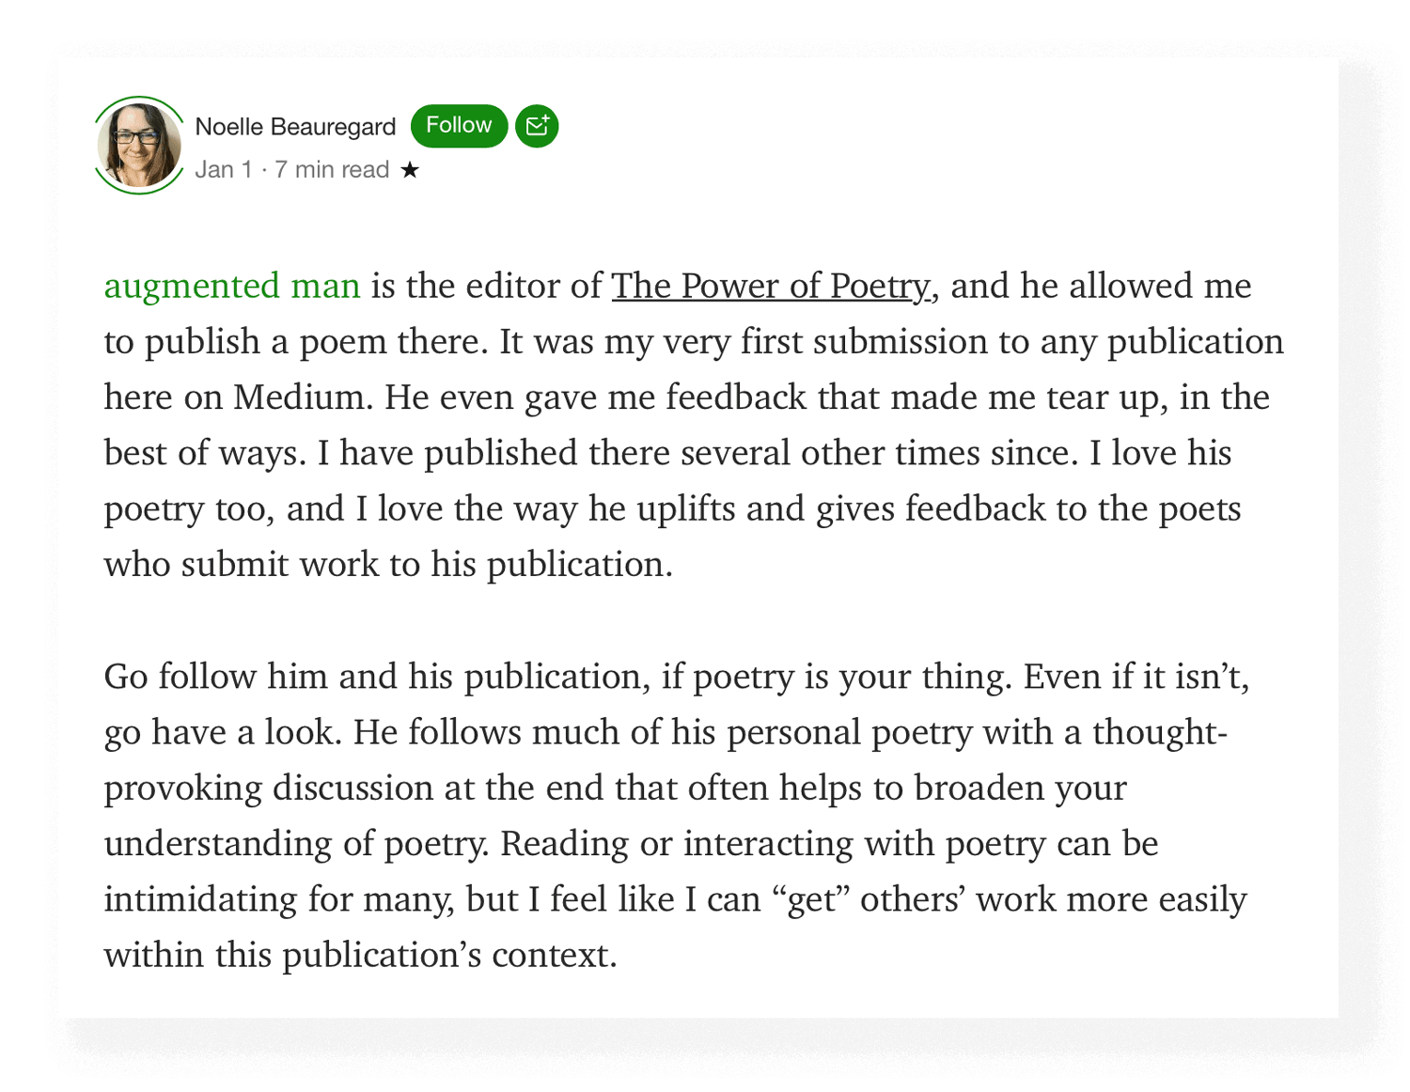Click the word Medium in paragraph one
Image resolution: width=1410 pixels, height=1092 pixels.
tap(299, 397)
